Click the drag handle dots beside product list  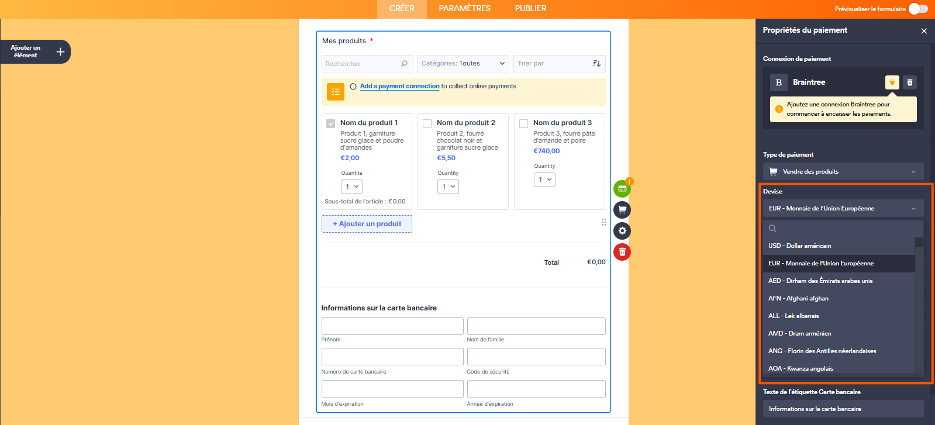click(x=604, y=222)
